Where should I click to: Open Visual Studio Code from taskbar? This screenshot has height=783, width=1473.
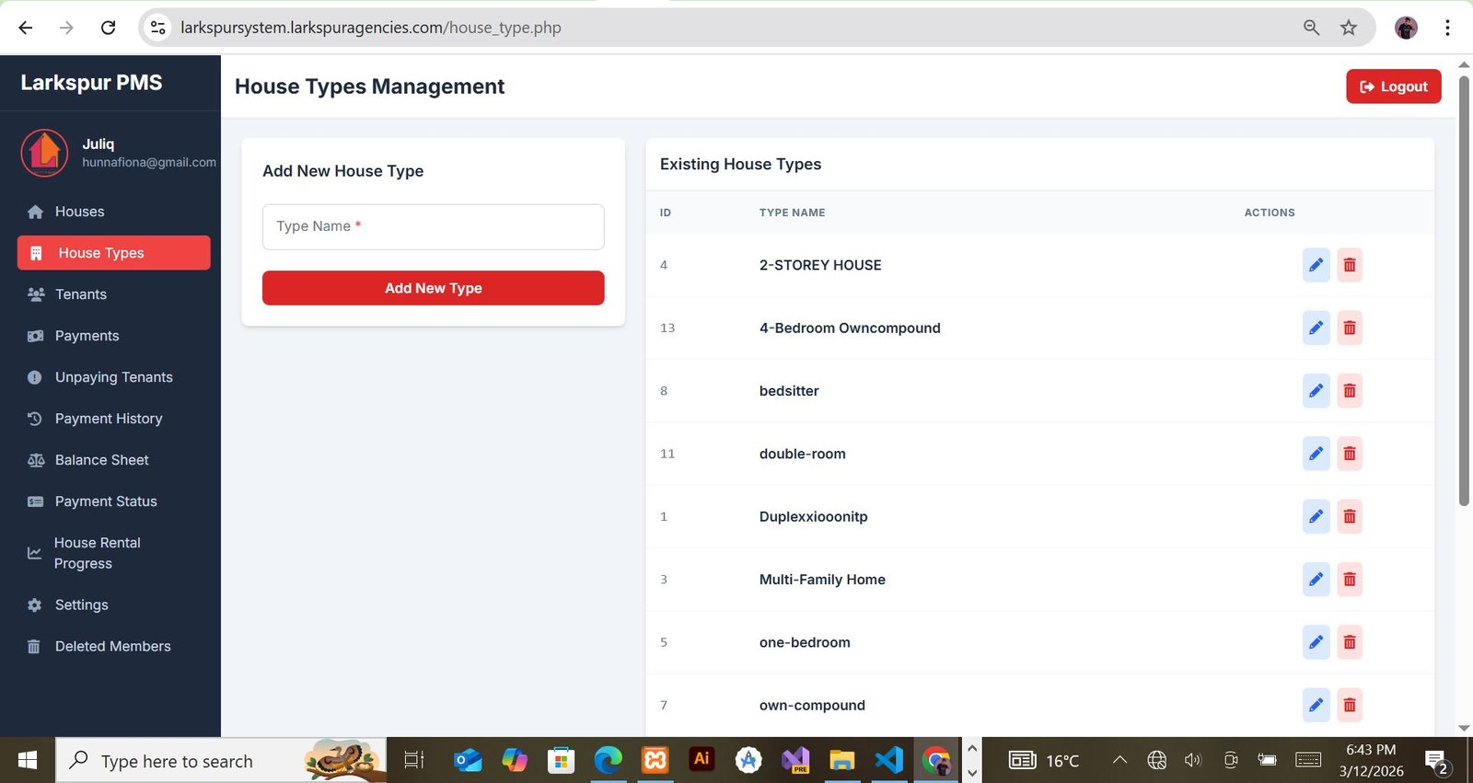tap(888, 761)
